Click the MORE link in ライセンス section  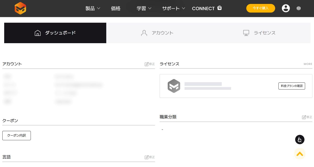[x=308, y=64]
